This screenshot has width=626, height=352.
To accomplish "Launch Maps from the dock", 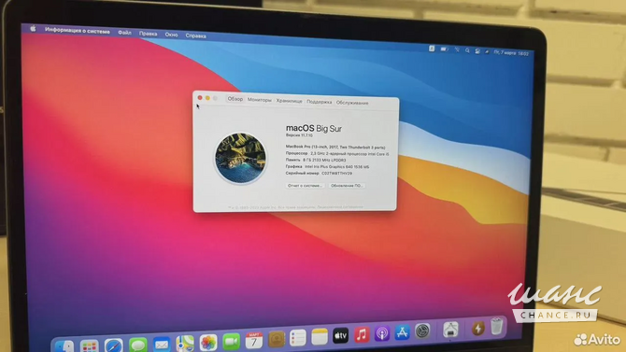I will pos(185,343).
